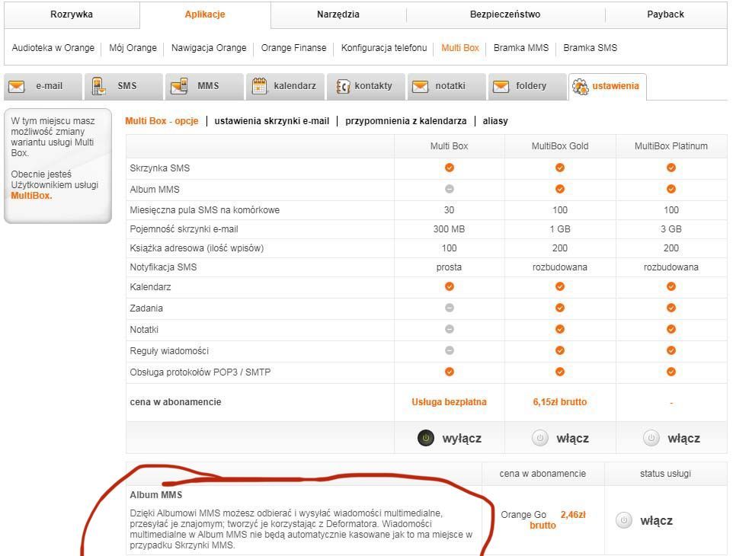
Task: Click the MMS tab icon
Action: click(179, 86)
